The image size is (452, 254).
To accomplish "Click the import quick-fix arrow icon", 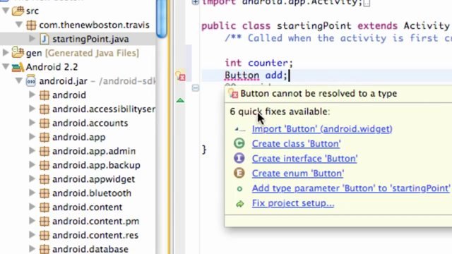I will (x=240, y=130).
